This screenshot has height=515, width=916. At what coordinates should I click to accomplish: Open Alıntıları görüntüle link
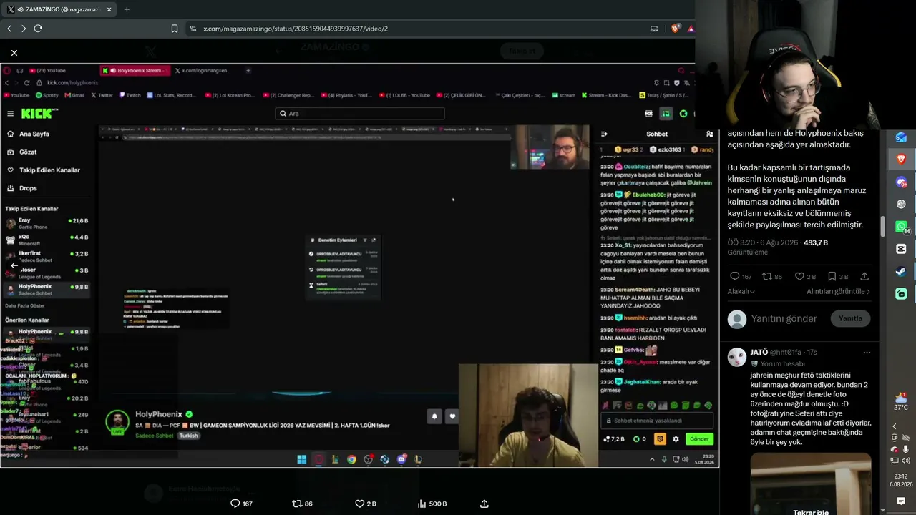(838, 291)
